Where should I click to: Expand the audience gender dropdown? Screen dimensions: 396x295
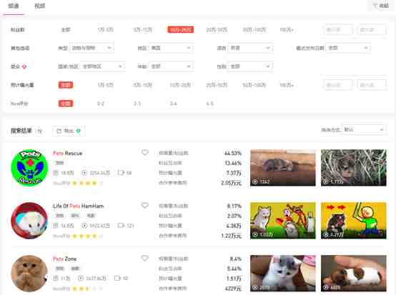(x=250, y=66)
